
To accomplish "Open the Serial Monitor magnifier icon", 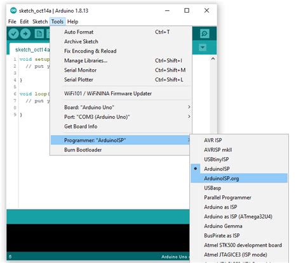I will [204, 34].
